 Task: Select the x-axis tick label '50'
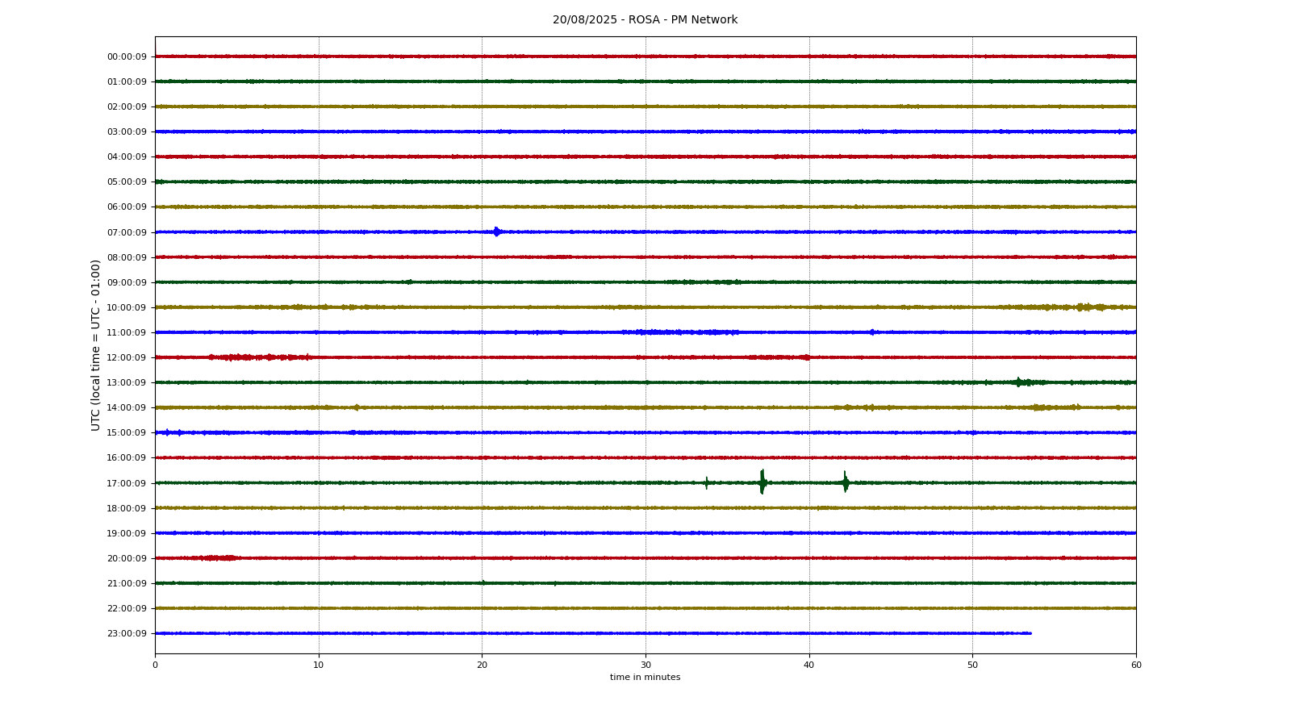point(972,665)
